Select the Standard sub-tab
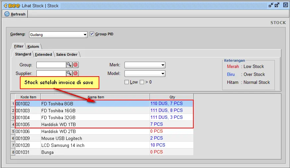 tap(23, 54)
